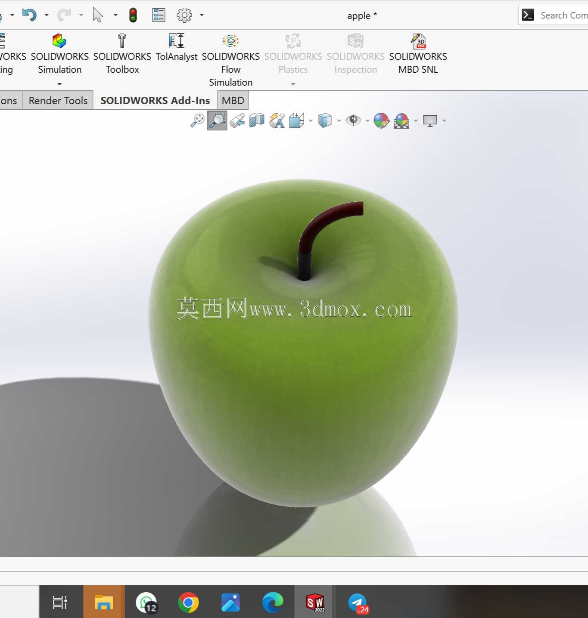Open WhatsApp from the taskbar
The height and width of the screenshot is (618, 588).
[x=146, y=603]
